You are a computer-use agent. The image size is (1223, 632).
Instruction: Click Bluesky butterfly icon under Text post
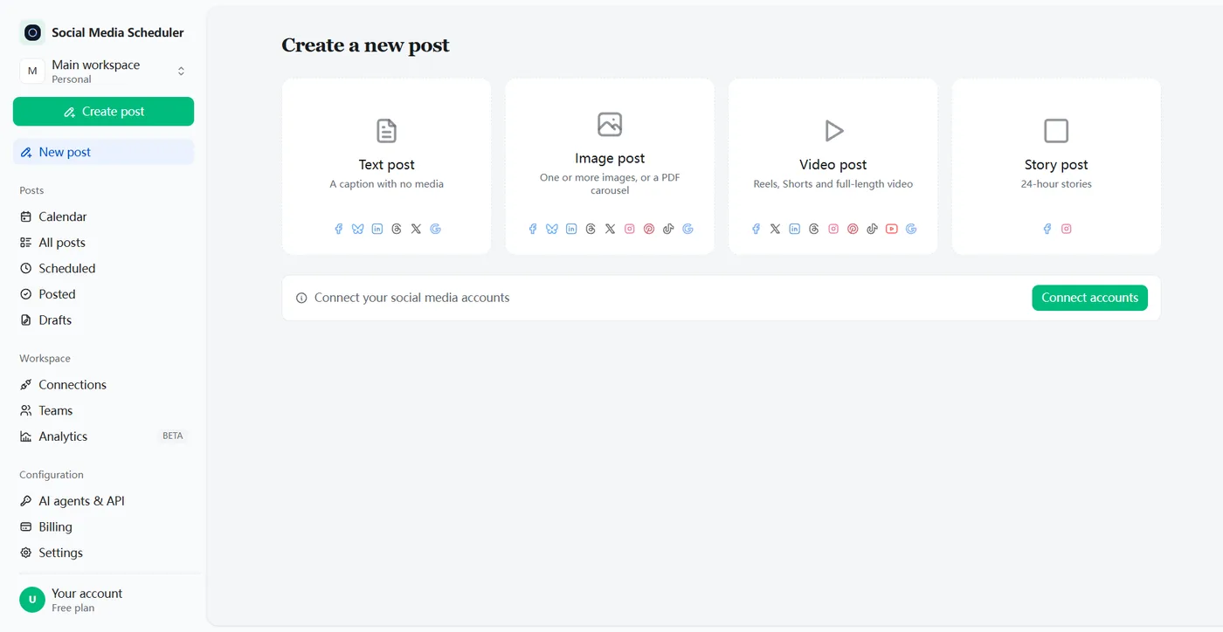pyautogui.click(x=357, y=229)
